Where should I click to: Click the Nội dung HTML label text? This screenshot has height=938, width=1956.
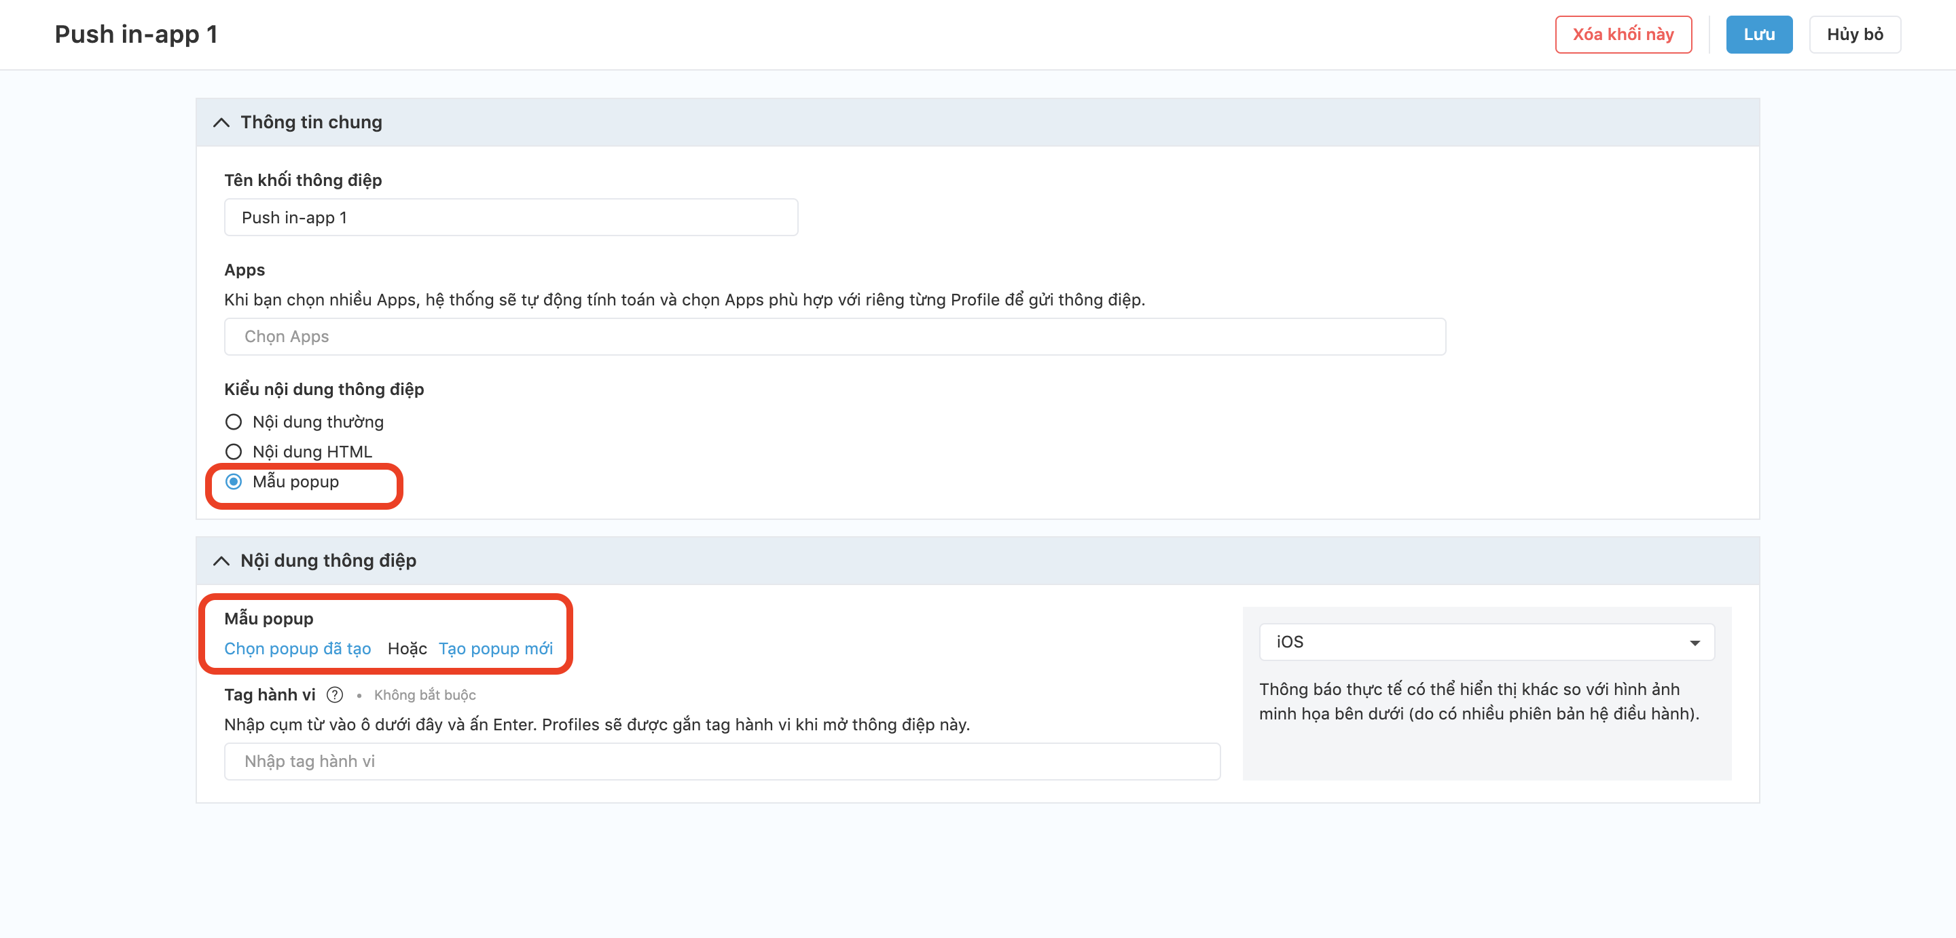(x=312, y=451)
